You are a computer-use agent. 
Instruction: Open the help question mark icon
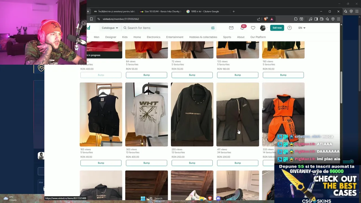pyautogui.click(x=289, y=28)
